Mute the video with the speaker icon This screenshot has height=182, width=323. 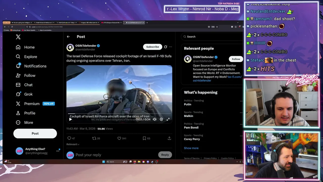154,119
